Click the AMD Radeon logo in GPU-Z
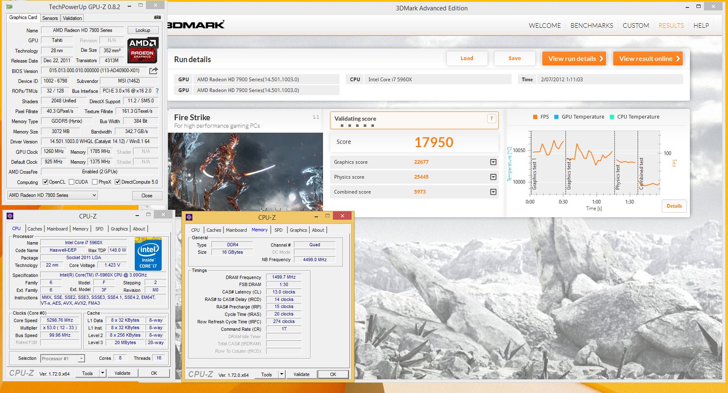The width and height of the screenshot is (728, 393). 142,50
